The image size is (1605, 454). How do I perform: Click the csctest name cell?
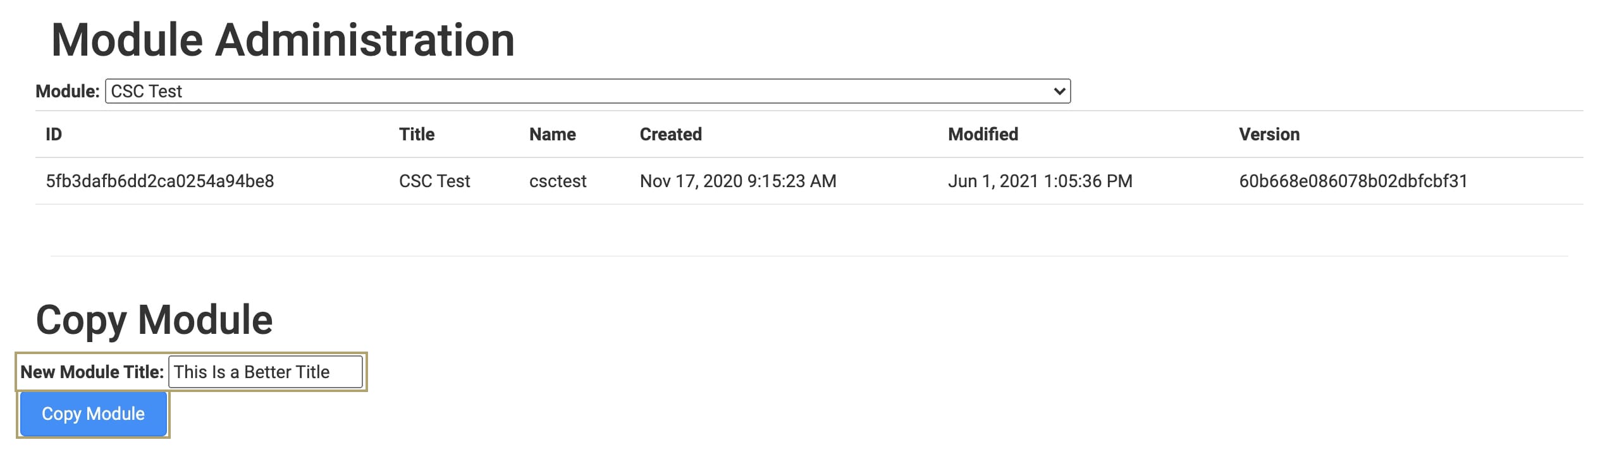click(x=558, y=181)
